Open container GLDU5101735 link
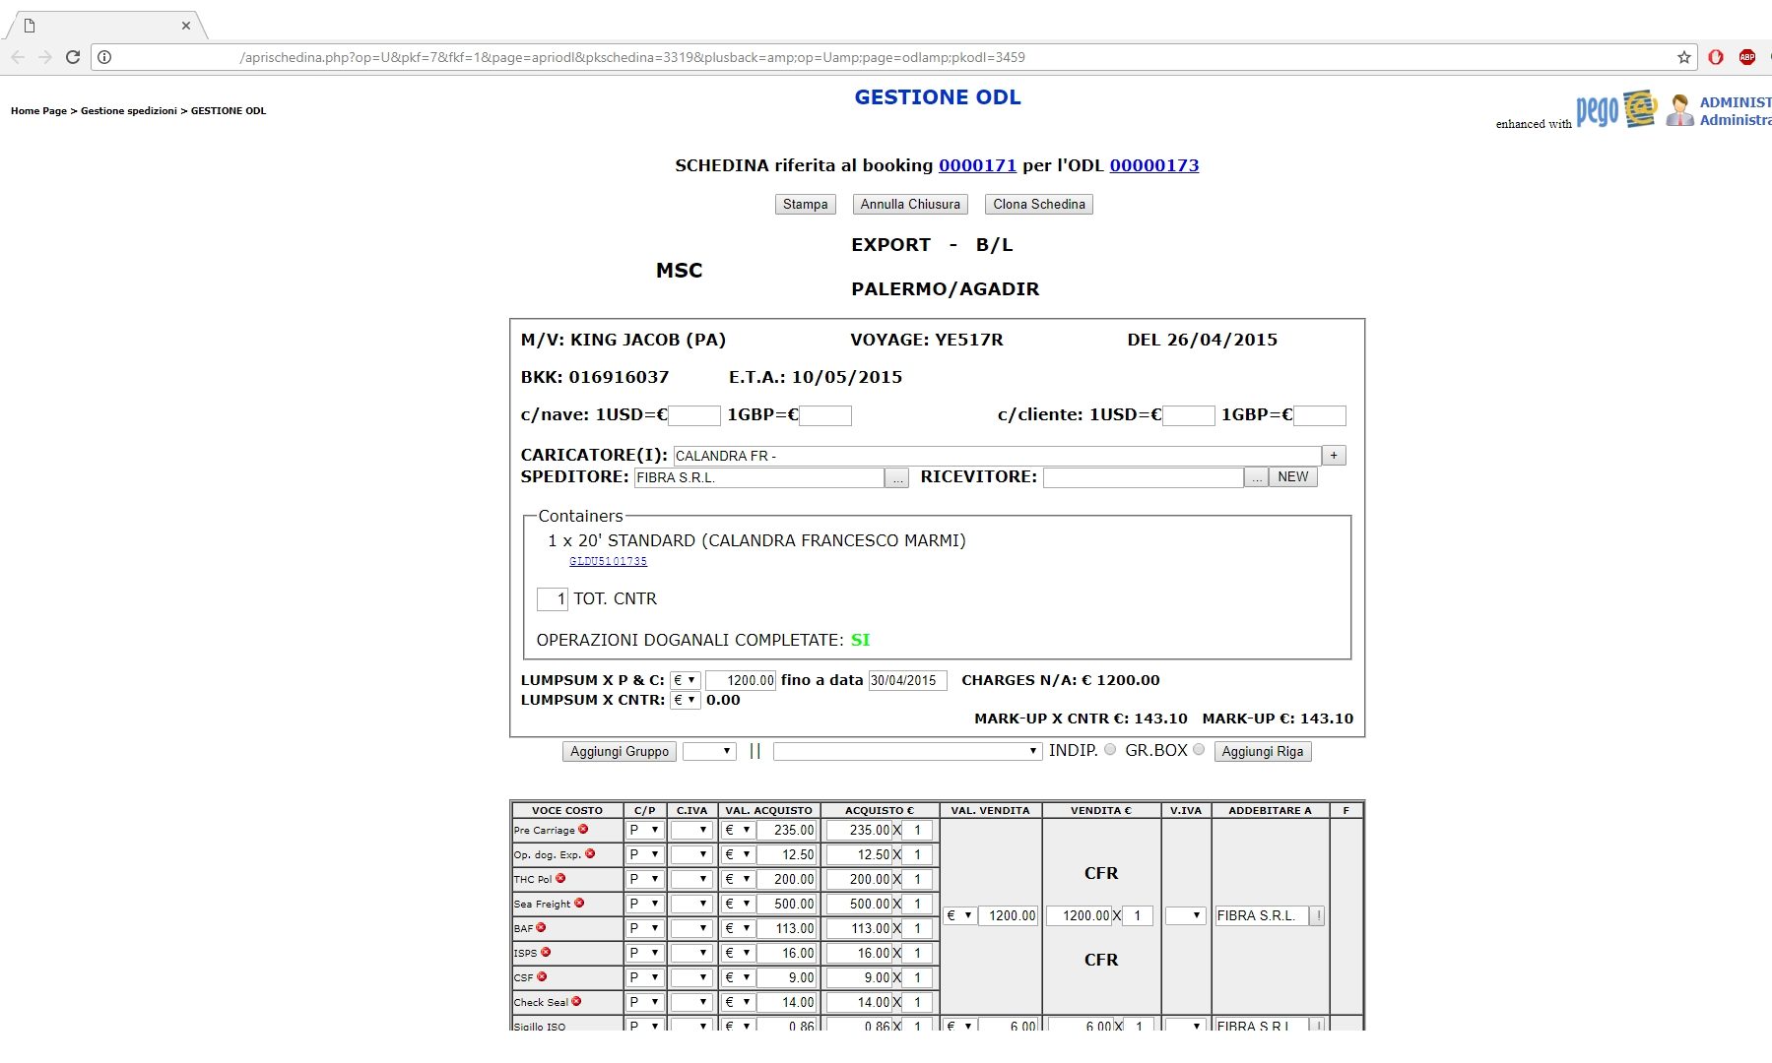Viewport: 1772px width, 1063px height. click(608, 561)
